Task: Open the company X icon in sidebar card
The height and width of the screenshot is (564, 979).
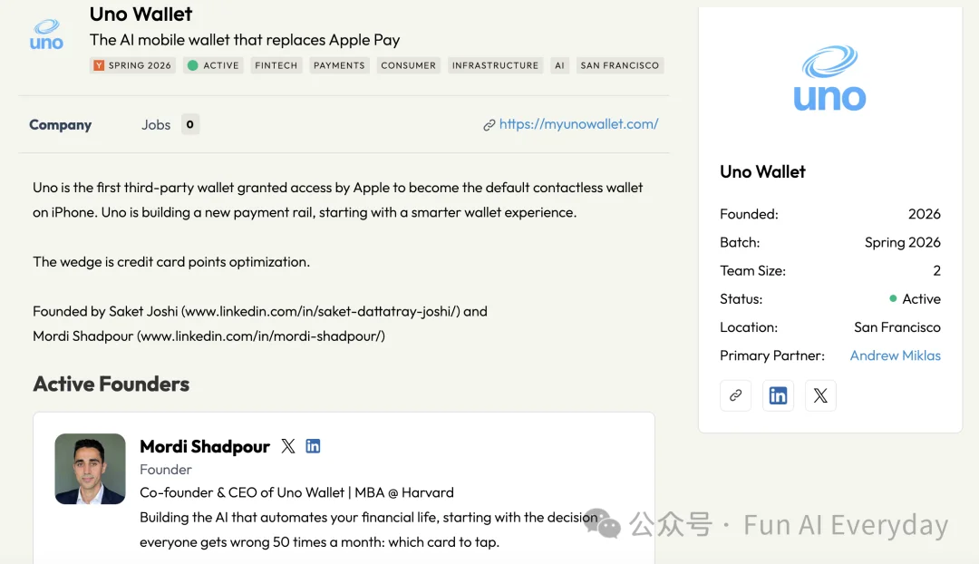Action: pos(820,395)
